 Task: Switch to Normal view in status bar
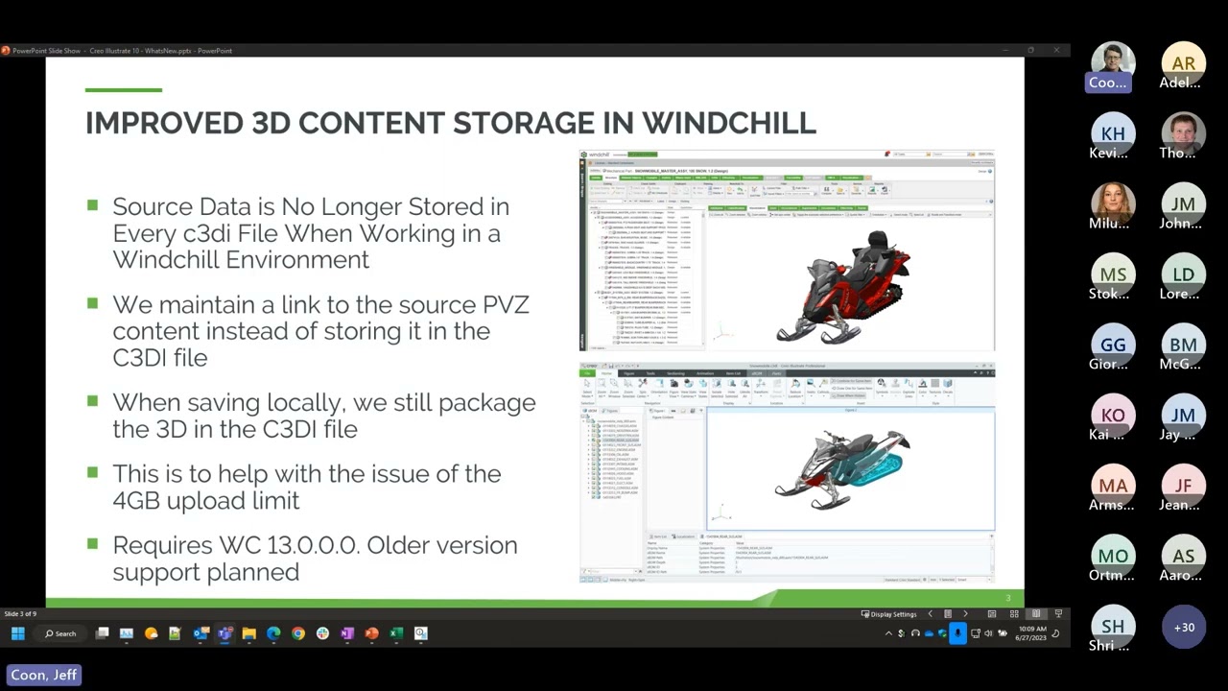coord(991,614)
